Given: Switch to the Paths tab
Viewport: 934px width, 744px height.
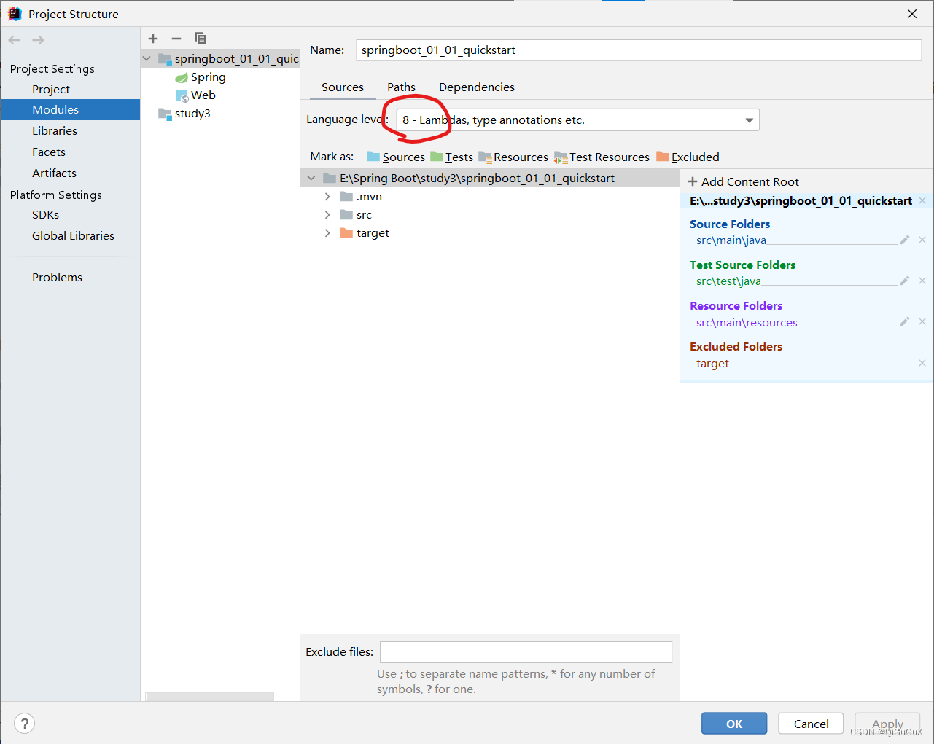Looking at the screenshot, I should (x=400, y=87).
